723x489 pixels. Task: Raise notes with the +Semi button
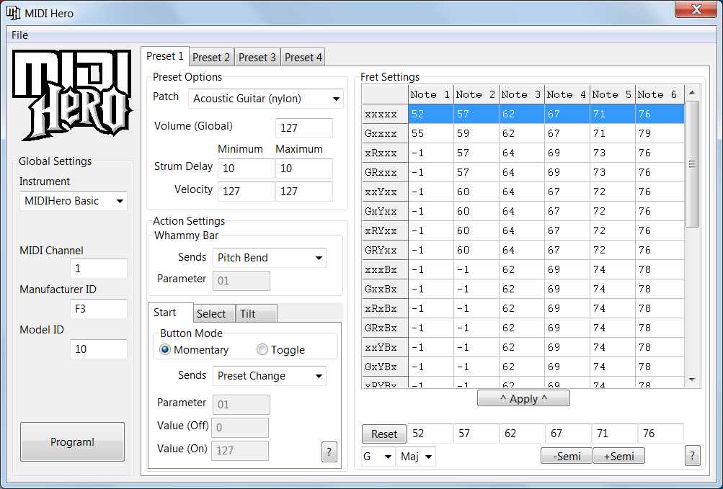click(618, 457)
